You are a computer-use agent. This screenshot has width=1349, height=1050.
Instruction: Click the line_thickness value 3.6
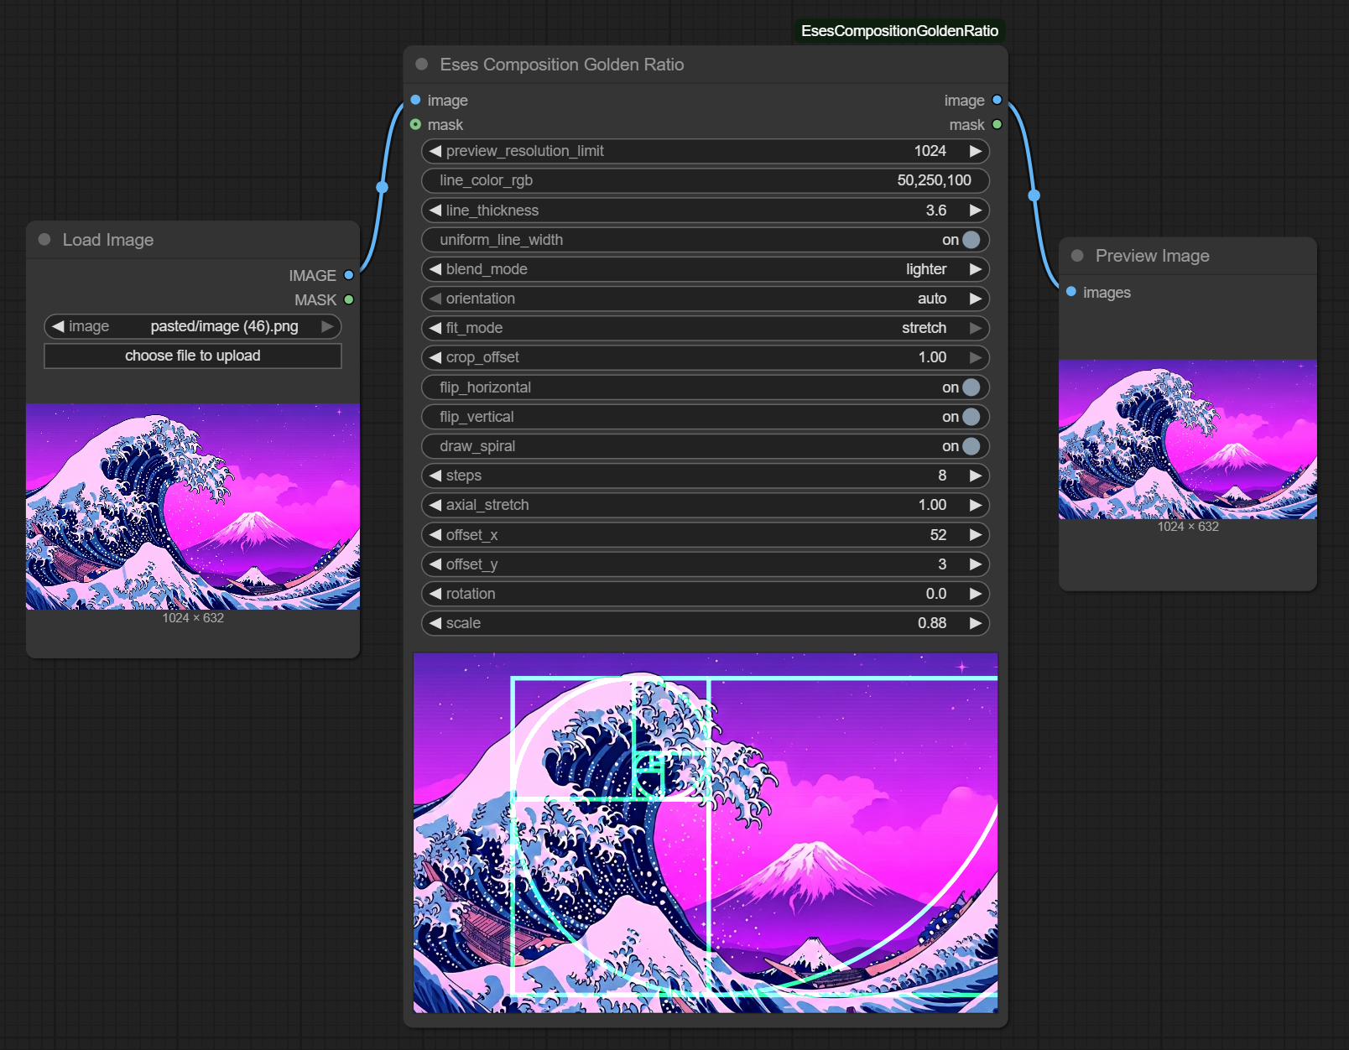(936, 211)
